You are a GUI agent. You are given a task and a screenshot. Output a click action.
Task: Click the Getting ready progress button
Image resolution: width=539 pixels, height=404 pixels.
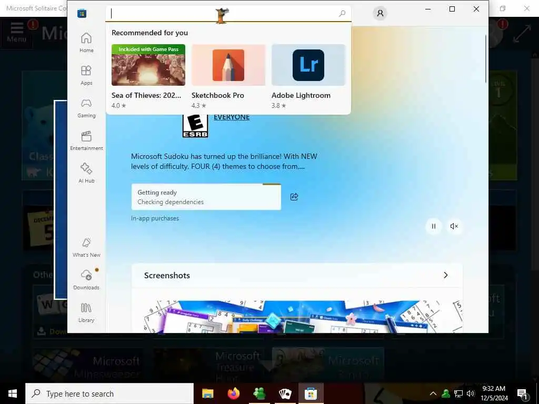[x=206, y=197]
